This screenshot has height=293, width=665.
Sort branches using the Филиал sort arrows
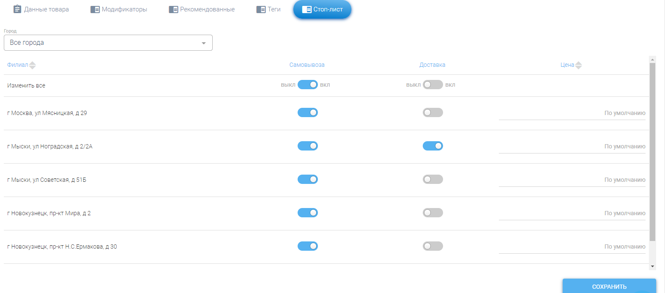[x=33, y=65]
